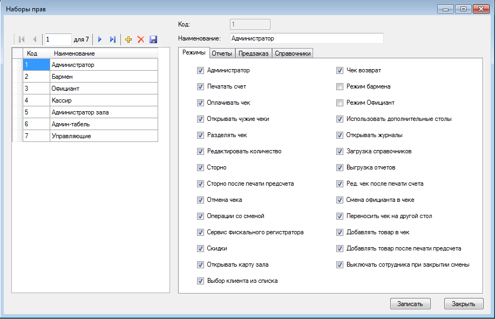Viewport: 495px width, 319px height.
Task: Click the code cell with value 4
Action: [x=36, y=100]
